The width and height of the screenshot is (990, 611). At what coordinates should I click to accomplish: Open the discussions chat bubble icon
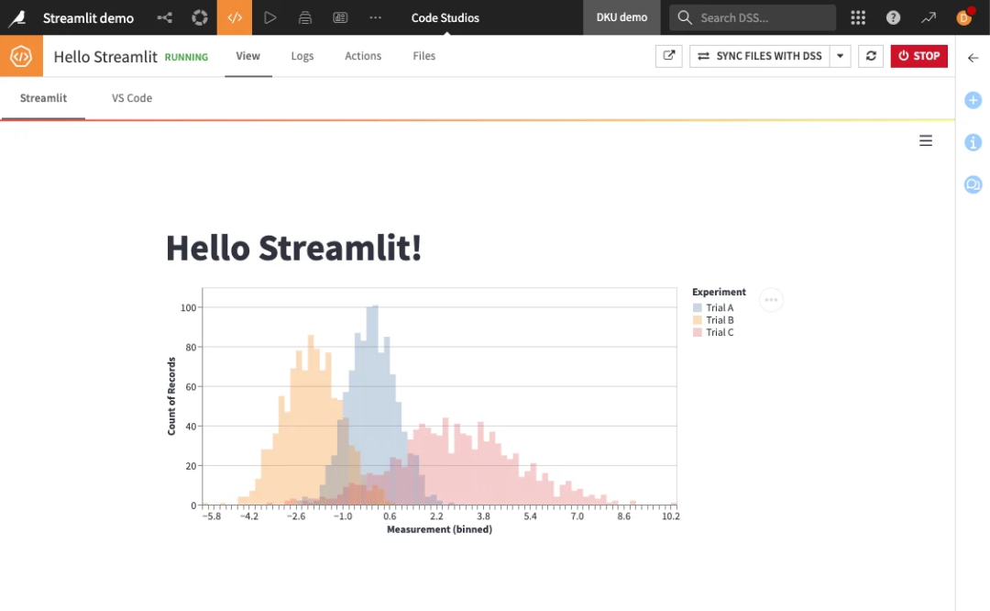(x=973, y=184)
